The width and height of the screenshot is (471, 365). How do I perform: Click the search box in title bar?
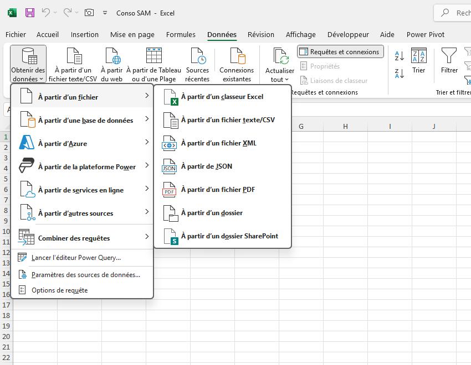pos(452,13)
